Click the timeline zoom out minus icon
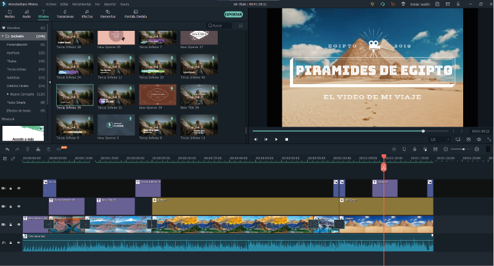494x266 pixels. click(x=446, y=149)
